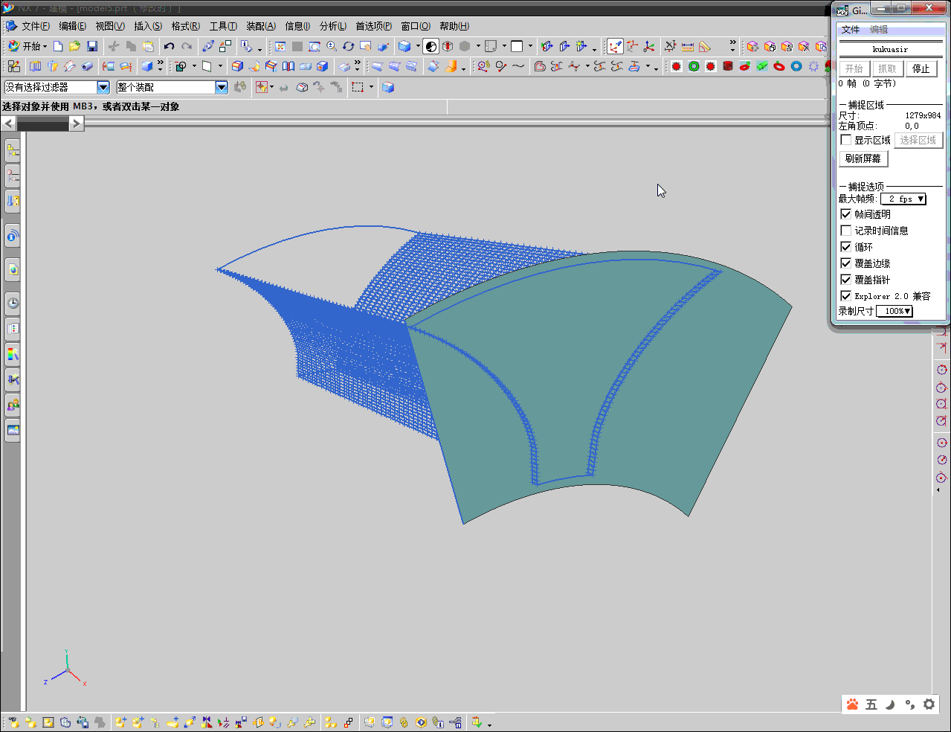
Task: Click the horizontal scrollbar right arrow
Action: pos(77,124)
